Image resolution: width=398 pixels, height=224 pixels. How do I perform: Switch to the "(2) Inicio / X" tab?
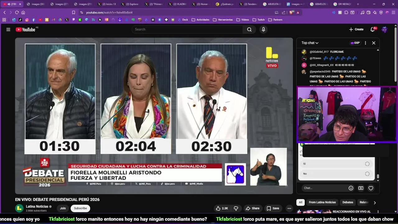pos(107,4)
